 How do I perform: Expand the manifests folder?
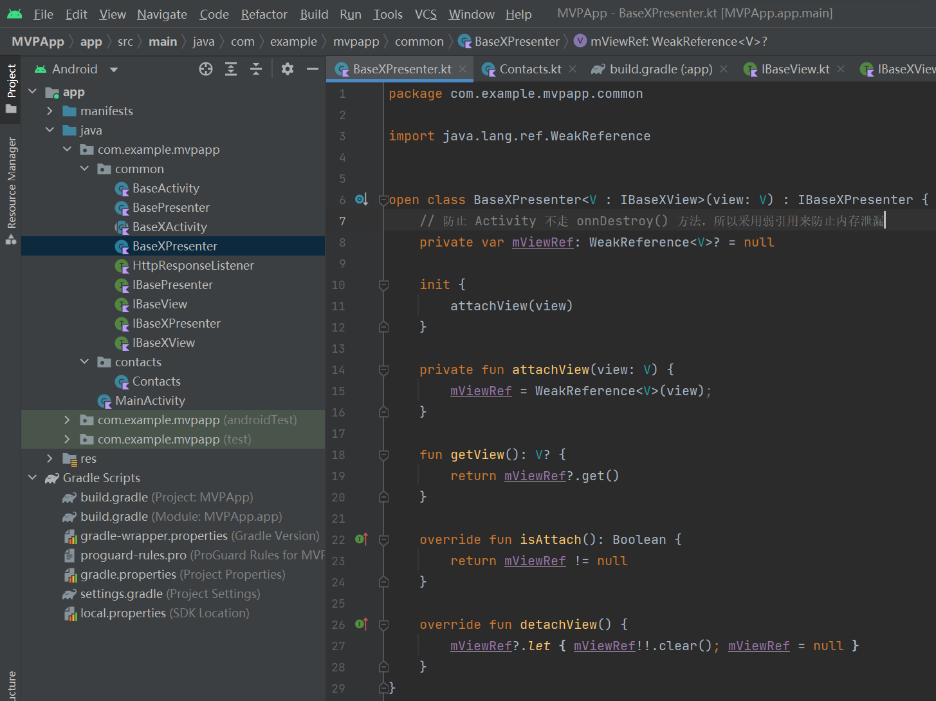point(50,111)
